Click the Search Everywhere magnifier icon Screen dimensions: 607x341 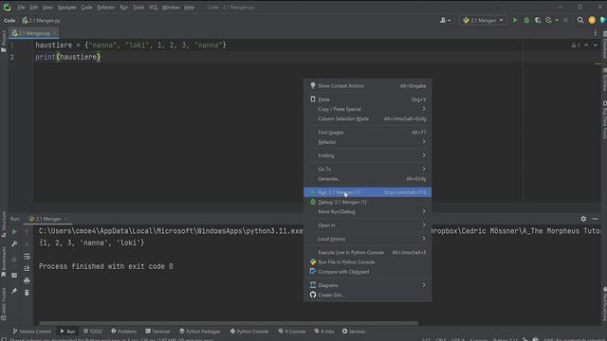[579, 20]
